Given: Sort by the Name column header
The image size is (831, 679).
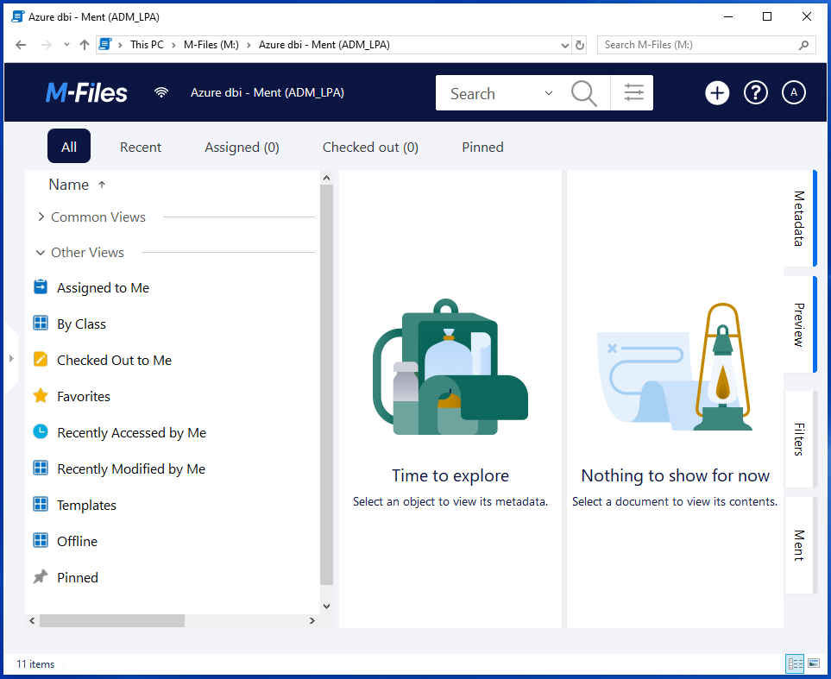Looking at the screenshot, I should (69, 185).
